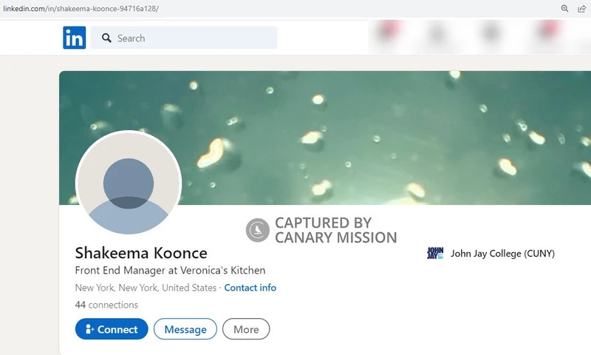
Task: Focus the LinkedIn Search field
Action: click(184, 38)
